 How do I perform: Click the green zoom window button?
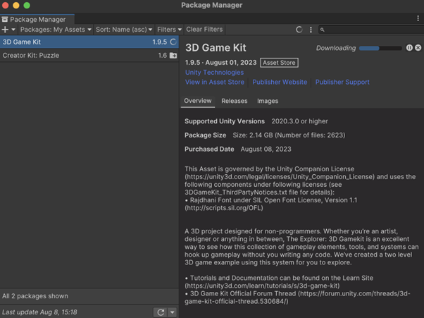(27, 5)
